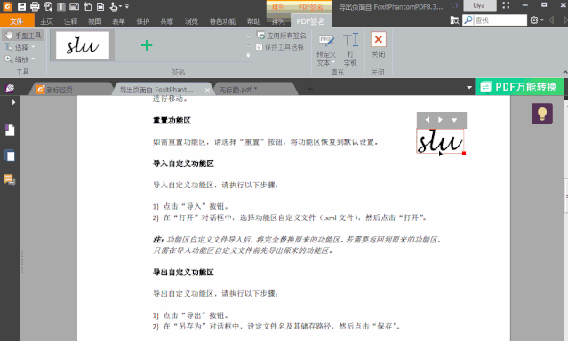Click the 导出自定义功能区 heading in document

tap(183, 272)
